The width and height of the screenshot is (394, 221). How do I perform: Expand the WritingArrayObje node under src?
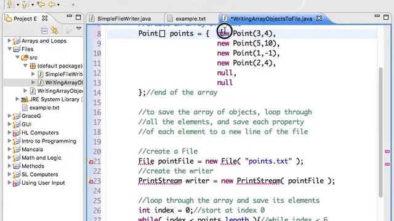(25, 90)
